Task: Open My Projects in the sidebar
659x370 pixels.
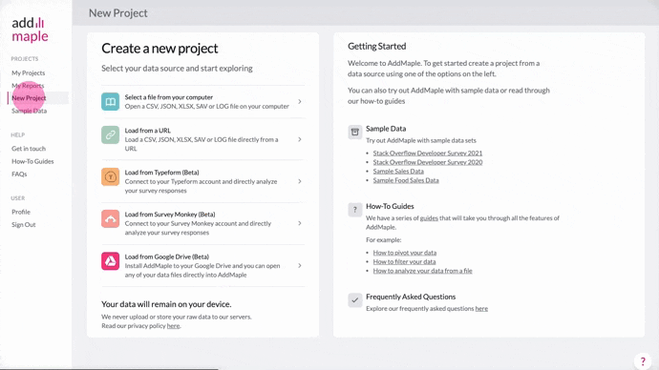Action: pyautogui.click(x=28, y=73)
